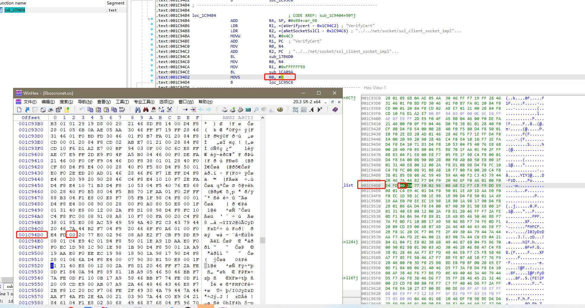Viewport: 585px width, 308px height.
Task: Open the 窗口(W) menu in WinHex
Action: (186, 102)
